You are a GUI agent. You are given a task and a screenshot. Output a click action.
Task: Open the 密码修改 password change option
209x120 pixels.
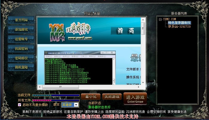[21, 58]
